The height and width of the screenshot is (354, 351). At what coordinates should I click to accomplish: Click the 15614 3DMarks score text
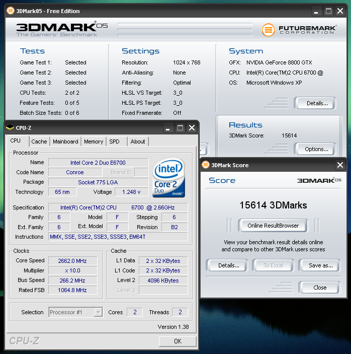point(273,205)
